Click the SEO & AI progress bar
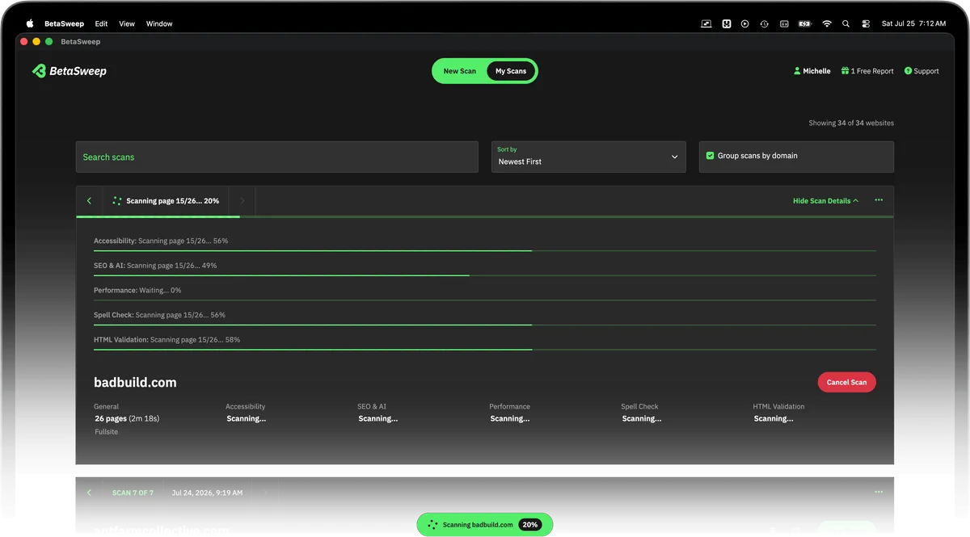The height and width of the screenshot is (537, 970). click(x=485, y=276)
